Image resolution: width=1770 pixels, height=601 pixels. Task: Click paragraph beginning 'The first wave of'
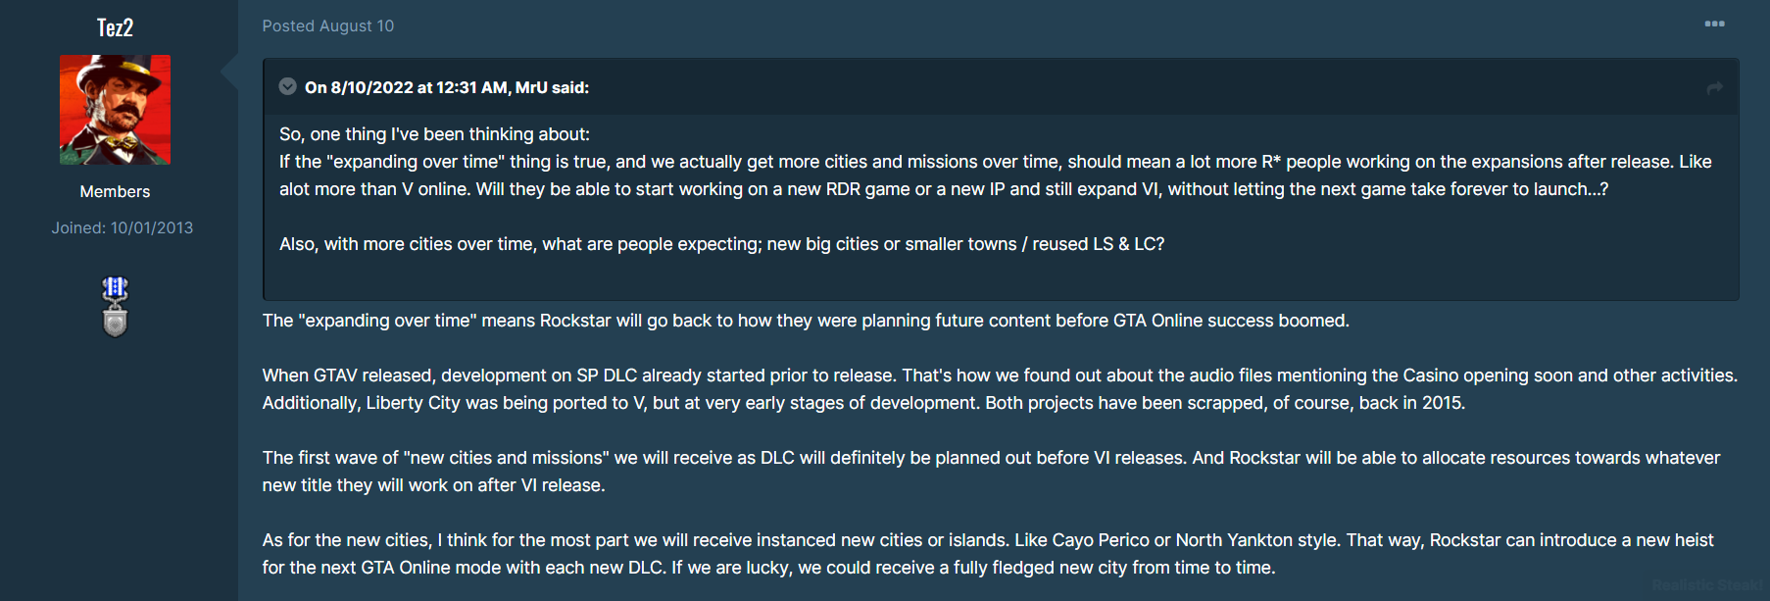click(991, 472)
